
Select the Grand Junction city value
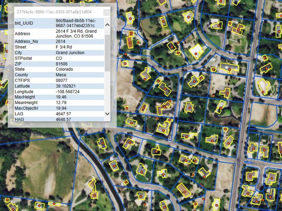70,53
